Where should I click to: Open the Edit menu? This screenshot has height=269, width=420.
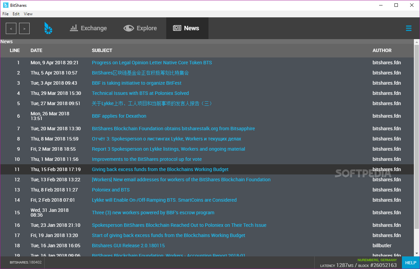pyautogui.click(x=16, y=14)
